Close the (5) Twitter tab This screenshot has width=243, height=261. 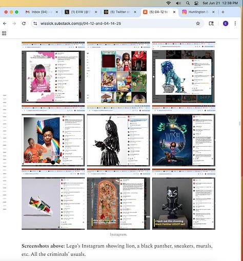(x=135, y=12)
